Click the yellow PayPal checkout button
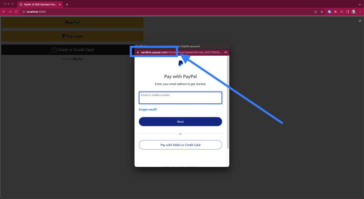The width and height of the screenshot is (364, 199). point(72,22)
